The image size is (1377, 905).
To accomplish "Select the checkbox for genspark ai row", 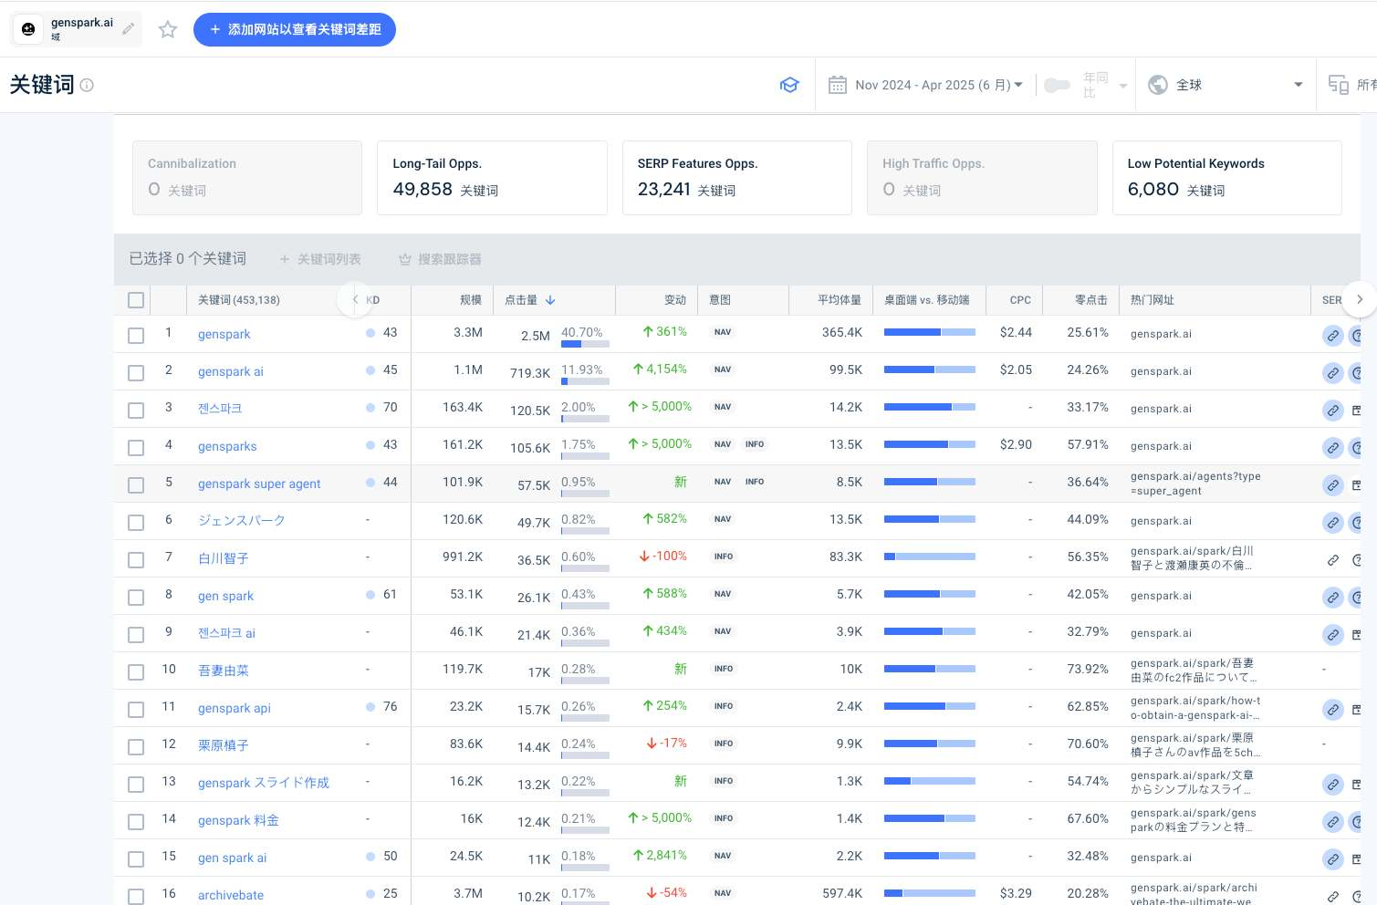I will tap(136, 372).
